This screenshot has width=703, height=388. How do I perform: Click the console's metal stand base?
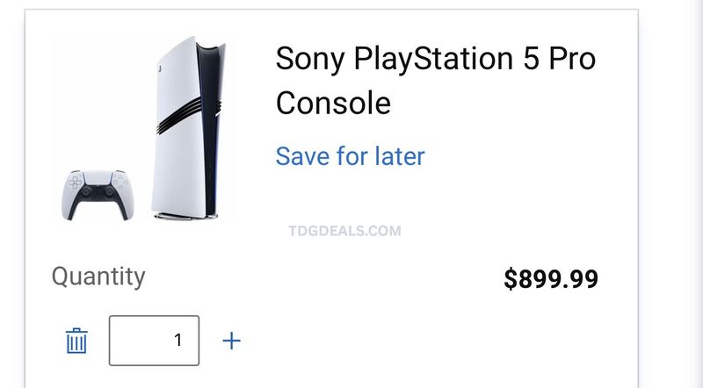pos(185,217)
